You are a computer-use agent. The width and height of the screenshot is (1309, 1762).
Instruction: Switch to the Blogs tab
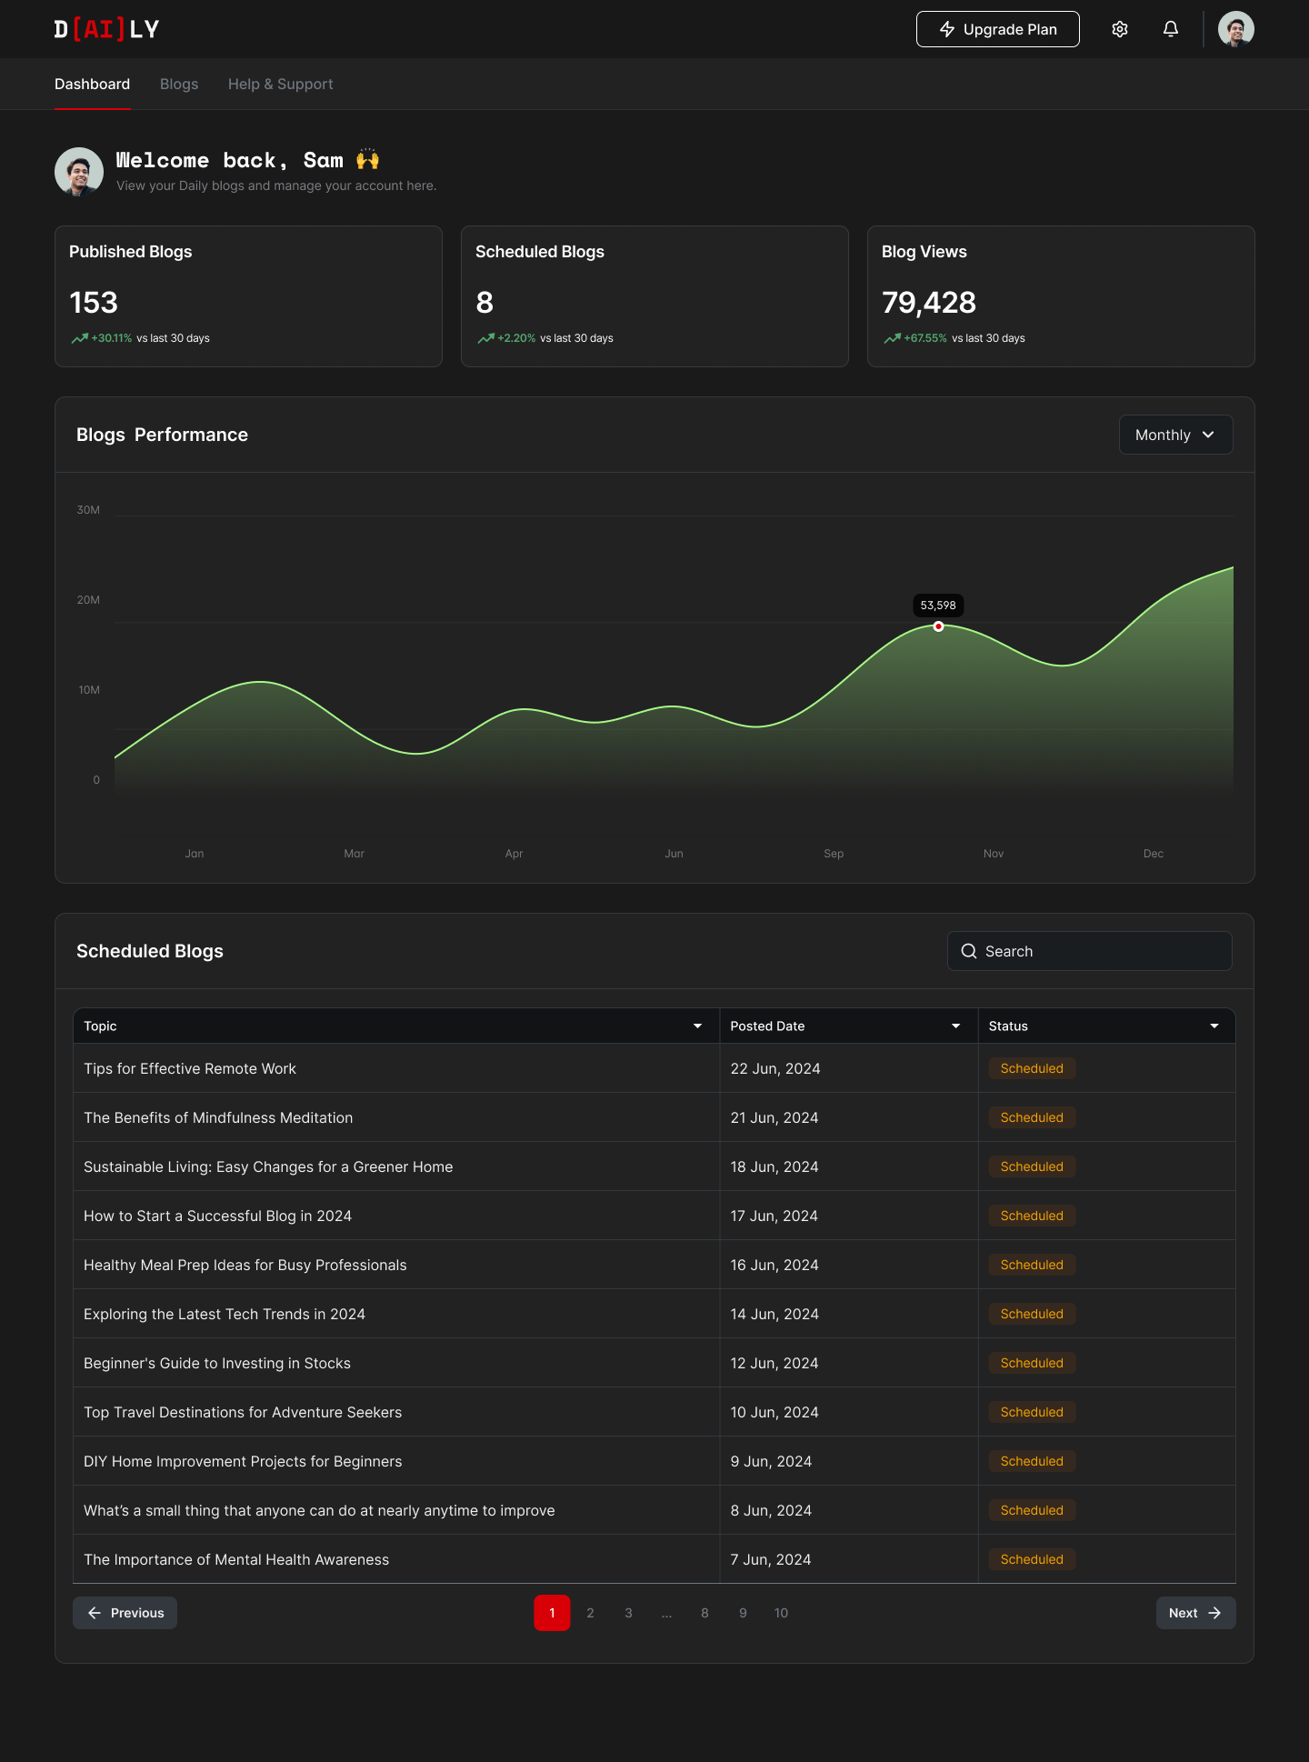point(179,84)
